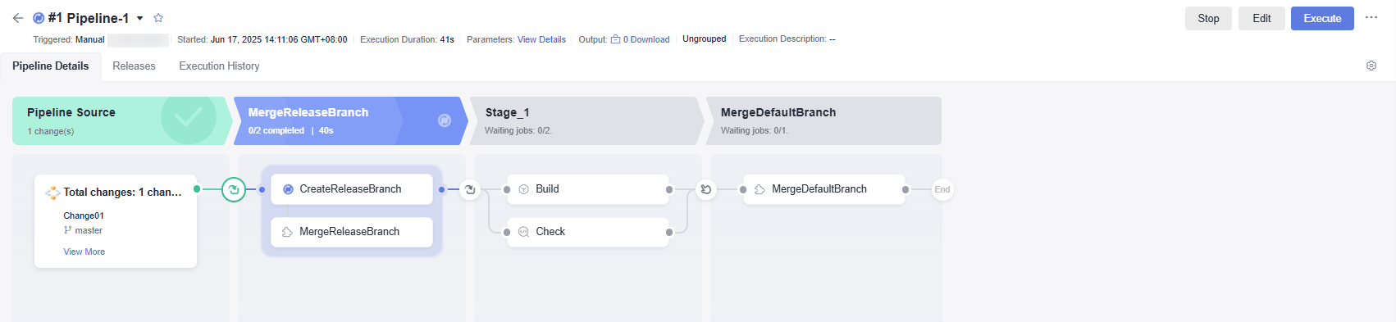Click the running status icon in MergeReleaseBranch stage
The height and width of the screenshot is (322, 1396).
(445, 120)
